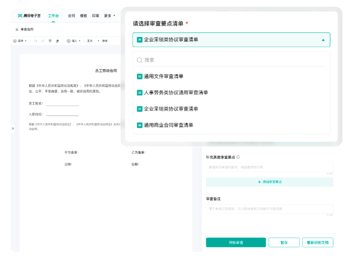Click the info icon next to 补充其他审查要点

pos(238,157)
